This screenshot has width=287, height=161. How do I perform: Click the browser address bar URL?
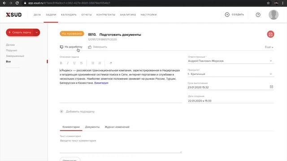pyautogui.click(x=69, y=3)
